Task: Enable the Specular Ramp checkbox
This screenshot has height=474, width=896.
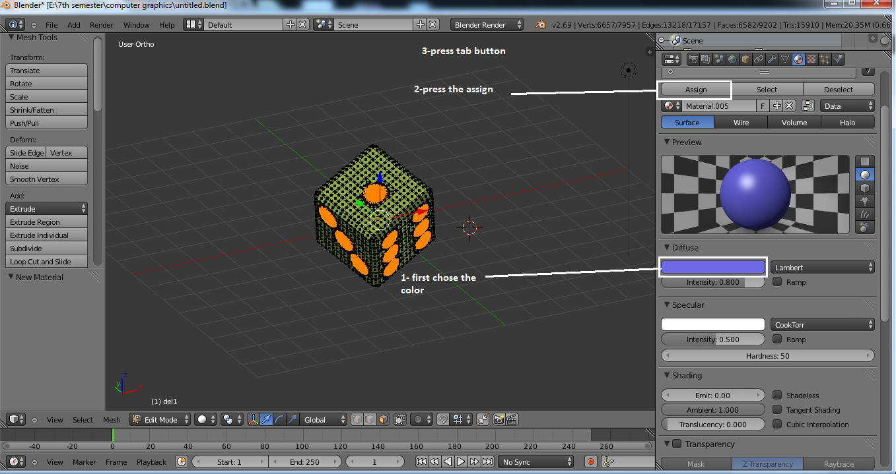Action: [x=777, y=340]
